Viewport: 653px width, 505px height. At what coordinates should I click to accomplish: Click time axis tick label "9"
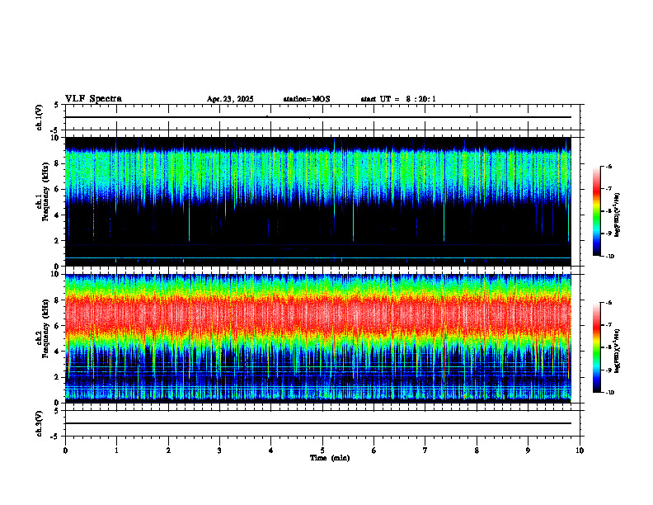(528, 451)
